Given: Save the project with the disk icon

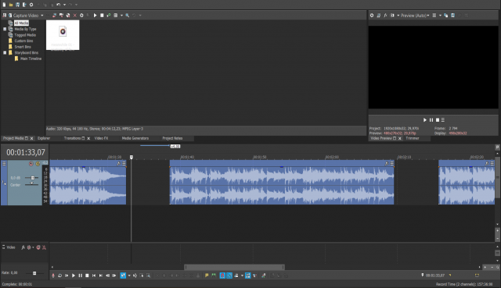Looking at the screenshot, I should tap(17, 5).
